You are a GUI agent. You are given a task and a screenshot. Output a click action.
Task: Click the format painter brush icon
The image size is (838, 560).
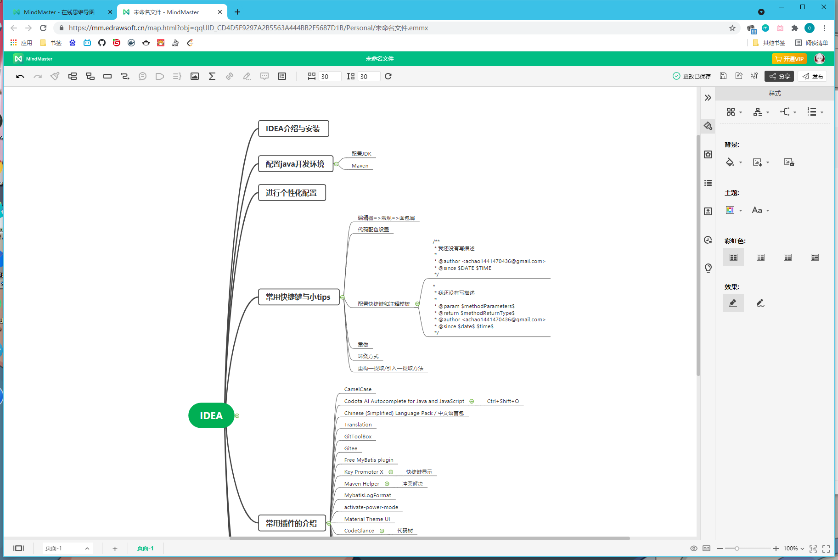click(55, 76)
